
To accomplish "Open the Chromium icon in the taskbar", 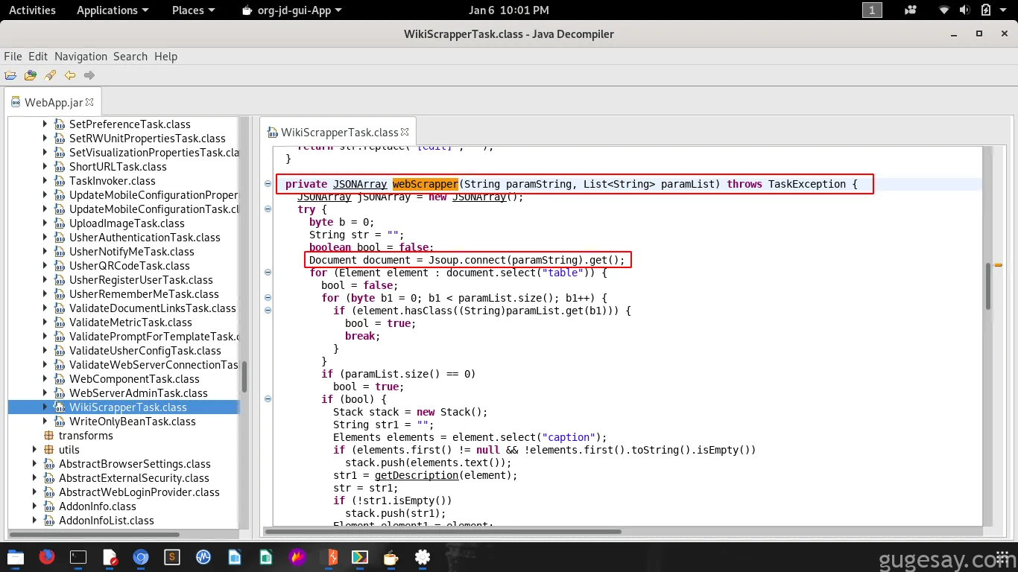I will (x=141, y=557).
